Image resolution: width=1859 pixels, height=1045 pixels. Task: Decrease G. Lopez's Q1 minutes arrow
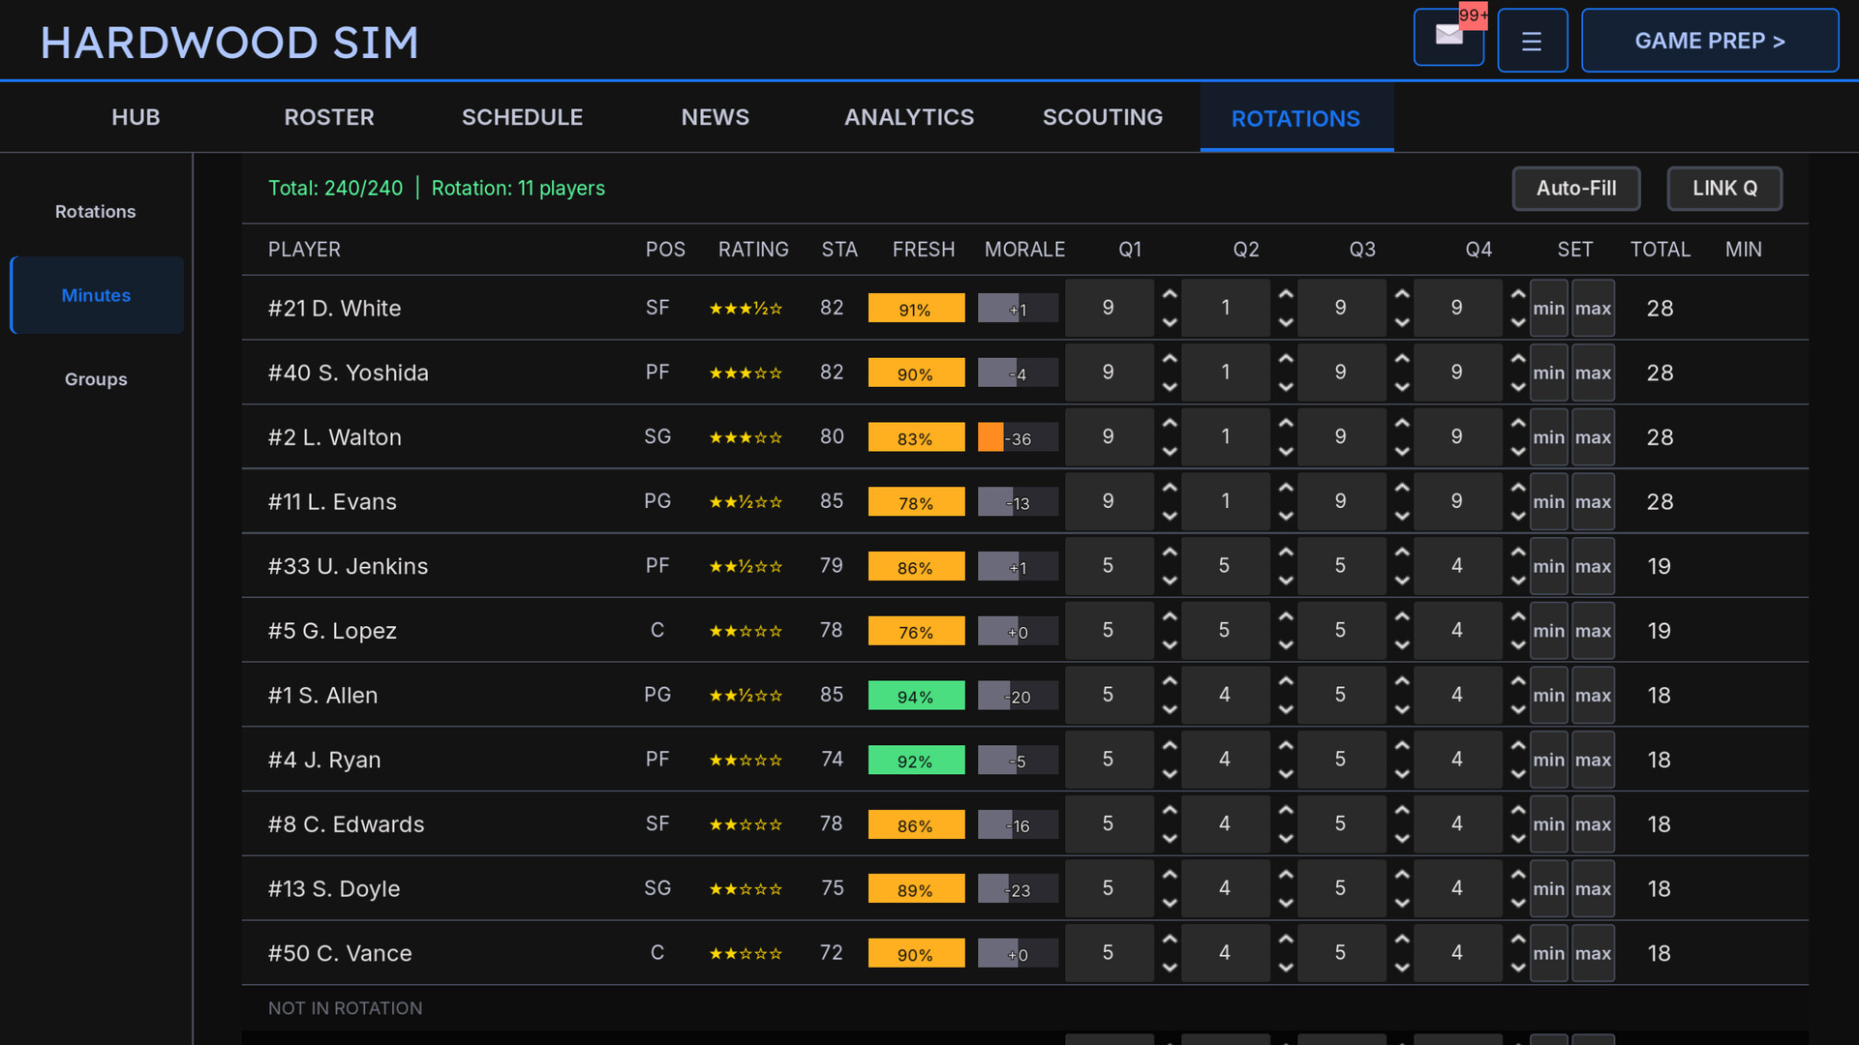pyautogui.click(x=1170, y=645)
